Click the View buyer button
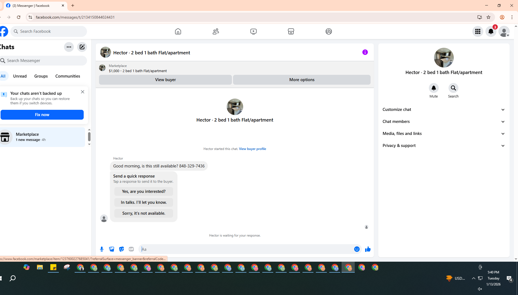Screen dimensions: 518x295 point(165,80)
